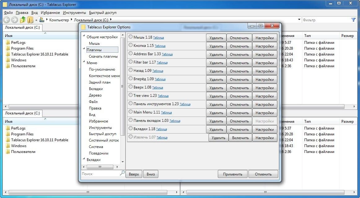Viewport: 360px width, 198px height.
Task: Open the Избранное menu
Action: [50, 13]
